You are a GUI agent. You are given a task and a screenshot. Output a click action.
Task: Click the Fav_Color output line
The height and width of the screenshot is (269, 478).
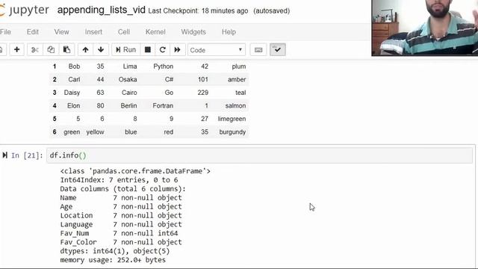pos(121,242)
